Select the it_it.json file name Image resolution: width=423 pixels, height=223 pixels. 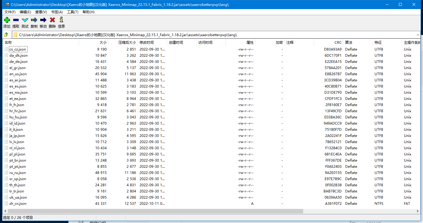tap(16, 130)
